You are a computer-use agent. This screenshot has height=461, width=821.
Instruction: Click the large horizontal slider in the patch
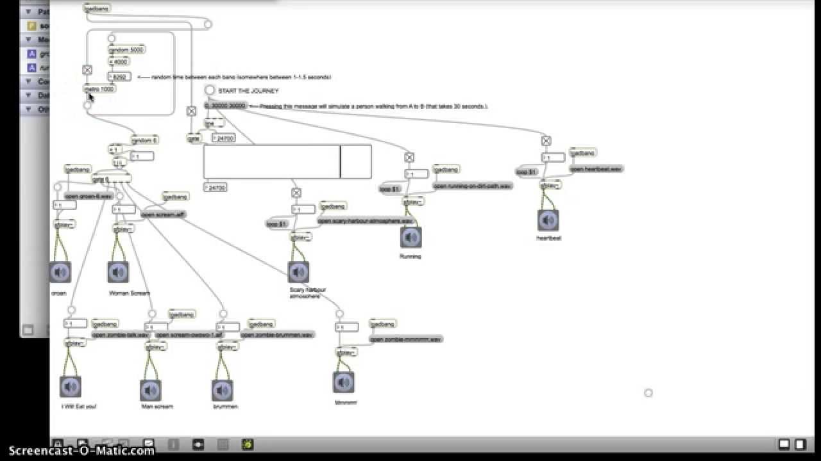coord(287,161)
